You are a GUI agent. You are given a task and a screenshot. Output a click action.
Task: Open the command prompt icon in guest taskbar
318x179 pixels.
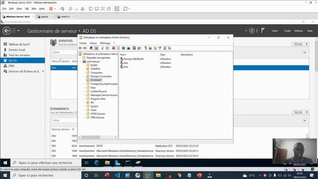(128, 163)
